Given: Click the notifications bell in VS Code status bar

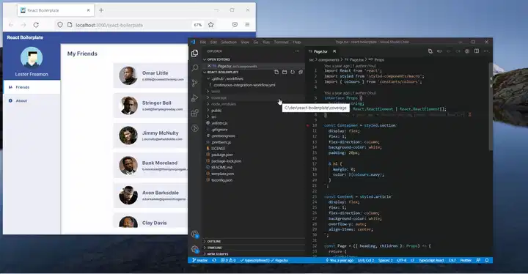Looking at the screenshot, I should tap(487, 260).
